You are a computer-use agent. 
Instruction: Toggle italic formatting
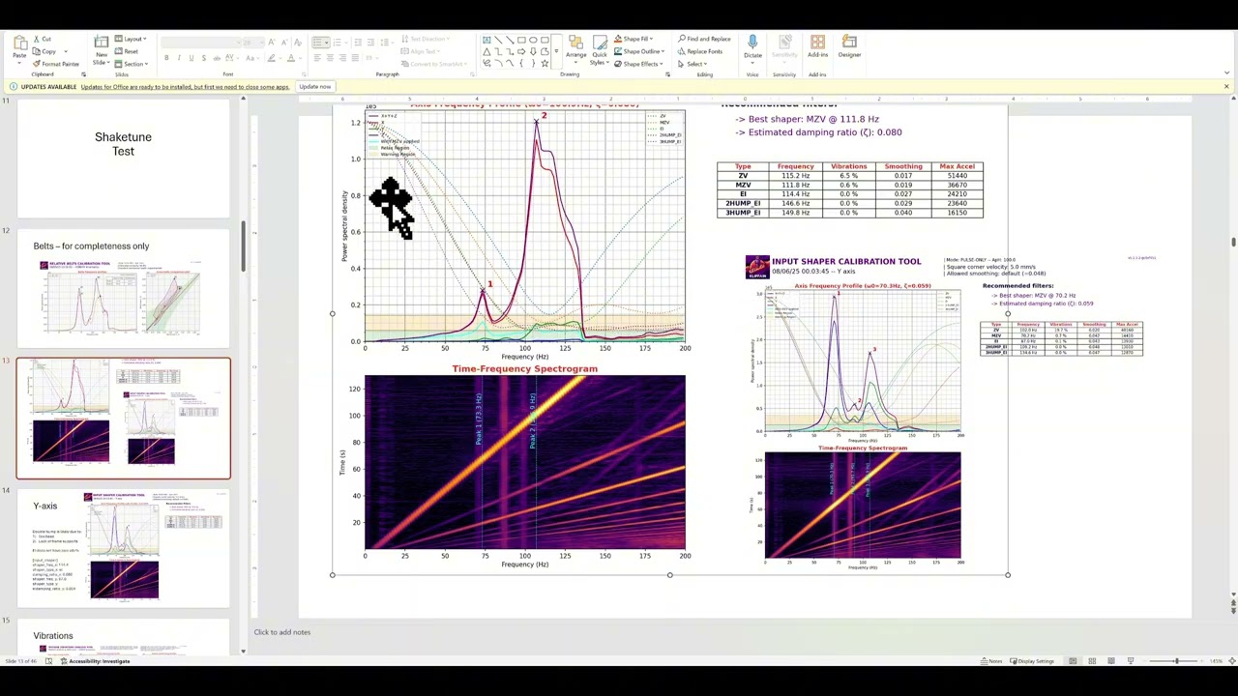(x=179, y=58)
